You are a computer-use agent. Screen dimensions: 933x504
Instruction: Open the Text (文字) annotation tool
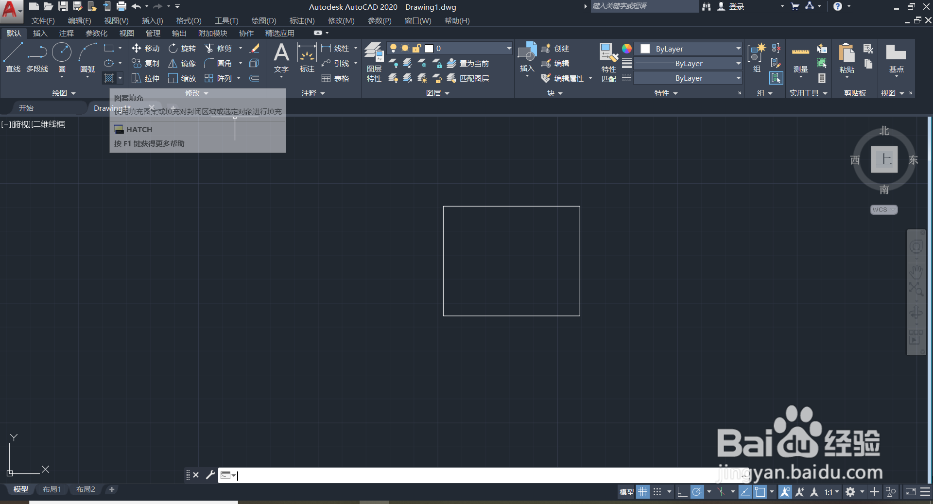tap(281, 57)
